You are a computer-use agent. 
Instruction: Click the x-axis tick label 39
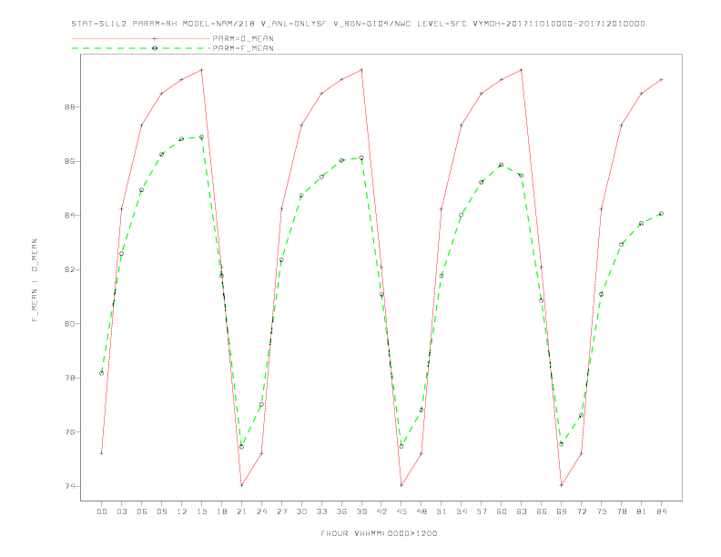pyautogui.click(x=361, y=511)
